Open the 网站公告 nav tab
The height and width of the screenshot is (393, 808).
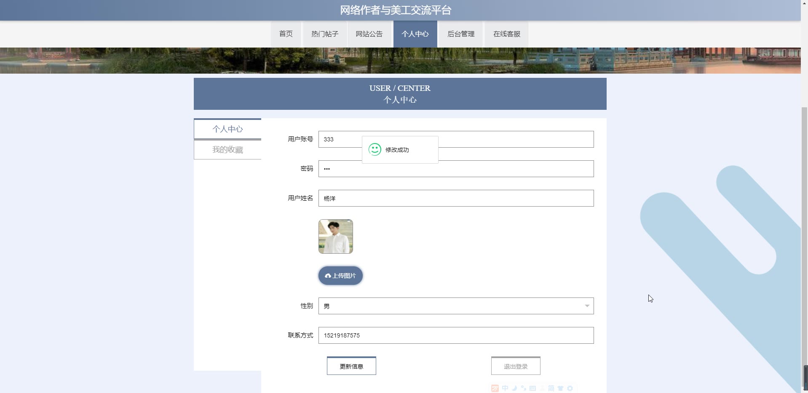pyautogui.click(x=369, y=34)
